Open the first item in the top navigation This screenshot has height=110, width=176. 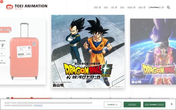(x=96, y=7)
